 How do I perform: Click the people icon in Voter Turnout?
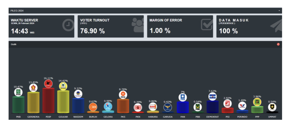click(138, 25)
